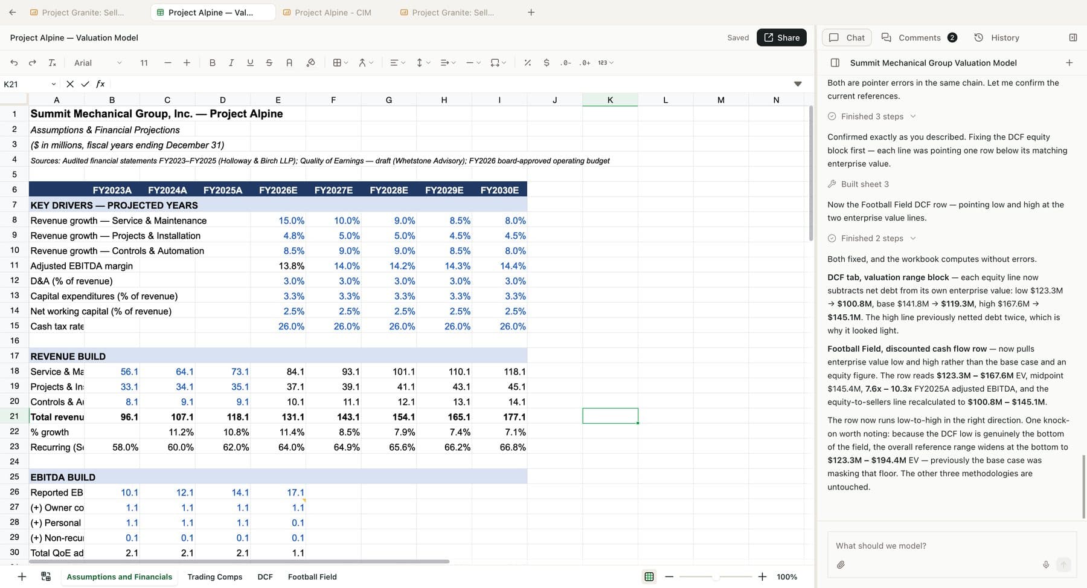The image size is (1087, 588).
Task: Open a new tab with plus
Action: click(x=531, y=12)
